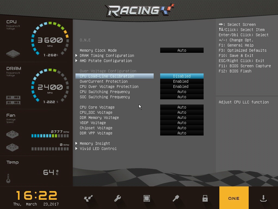This screenshot has width=278, height=209.
Task: Select the VDDP Voltage label
Action: click(x=93, y=123)
